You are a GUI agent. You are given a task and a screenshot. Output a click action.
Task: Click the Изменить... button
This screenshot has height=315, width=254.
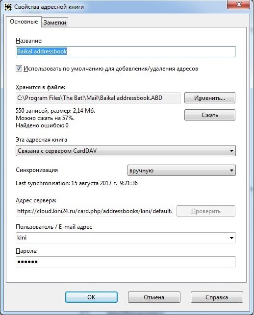209,98
